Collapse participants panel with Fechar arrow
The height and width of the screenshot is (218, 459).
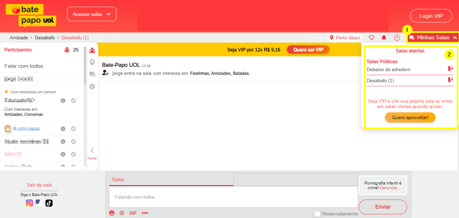tap(92, 150)
